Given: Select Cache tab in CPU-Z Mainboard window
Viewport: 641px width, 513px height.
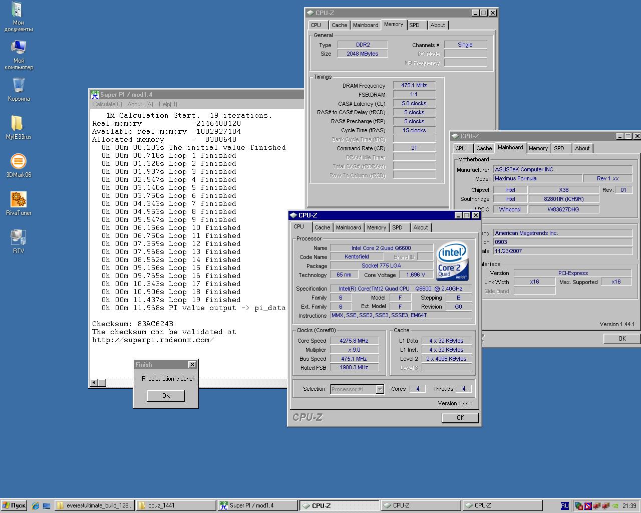Looking at the screenshot, I should [484, 148].
